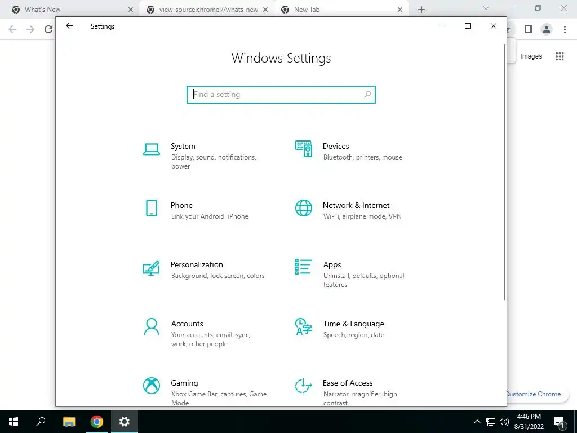Open the Windows Start menu
The image size is (577, 433).
14,422
